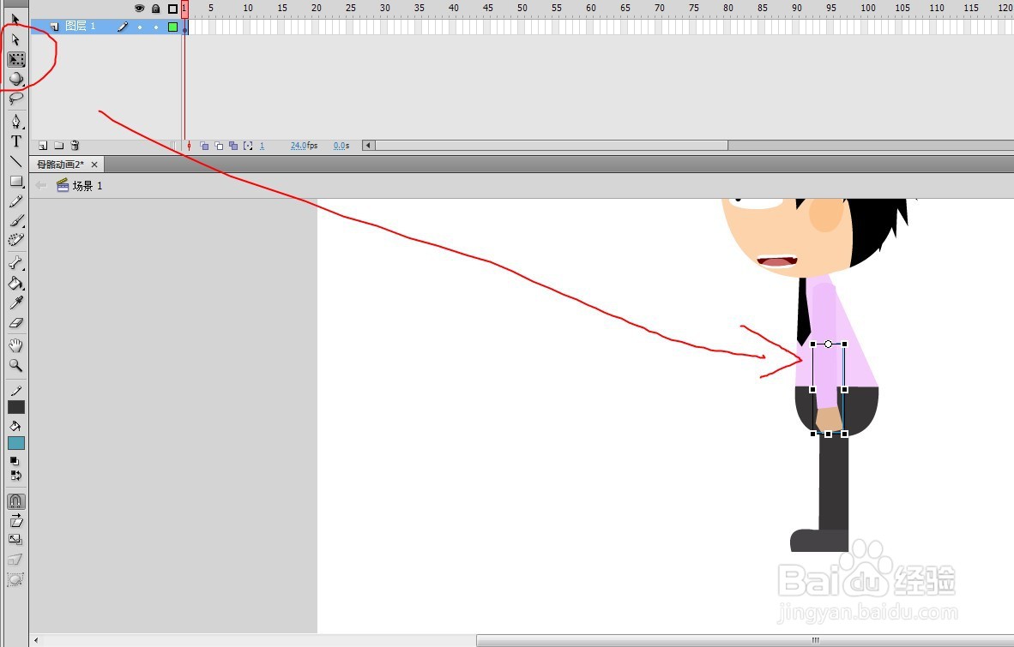Select the black arrow Selection tool

click(15, 20)
